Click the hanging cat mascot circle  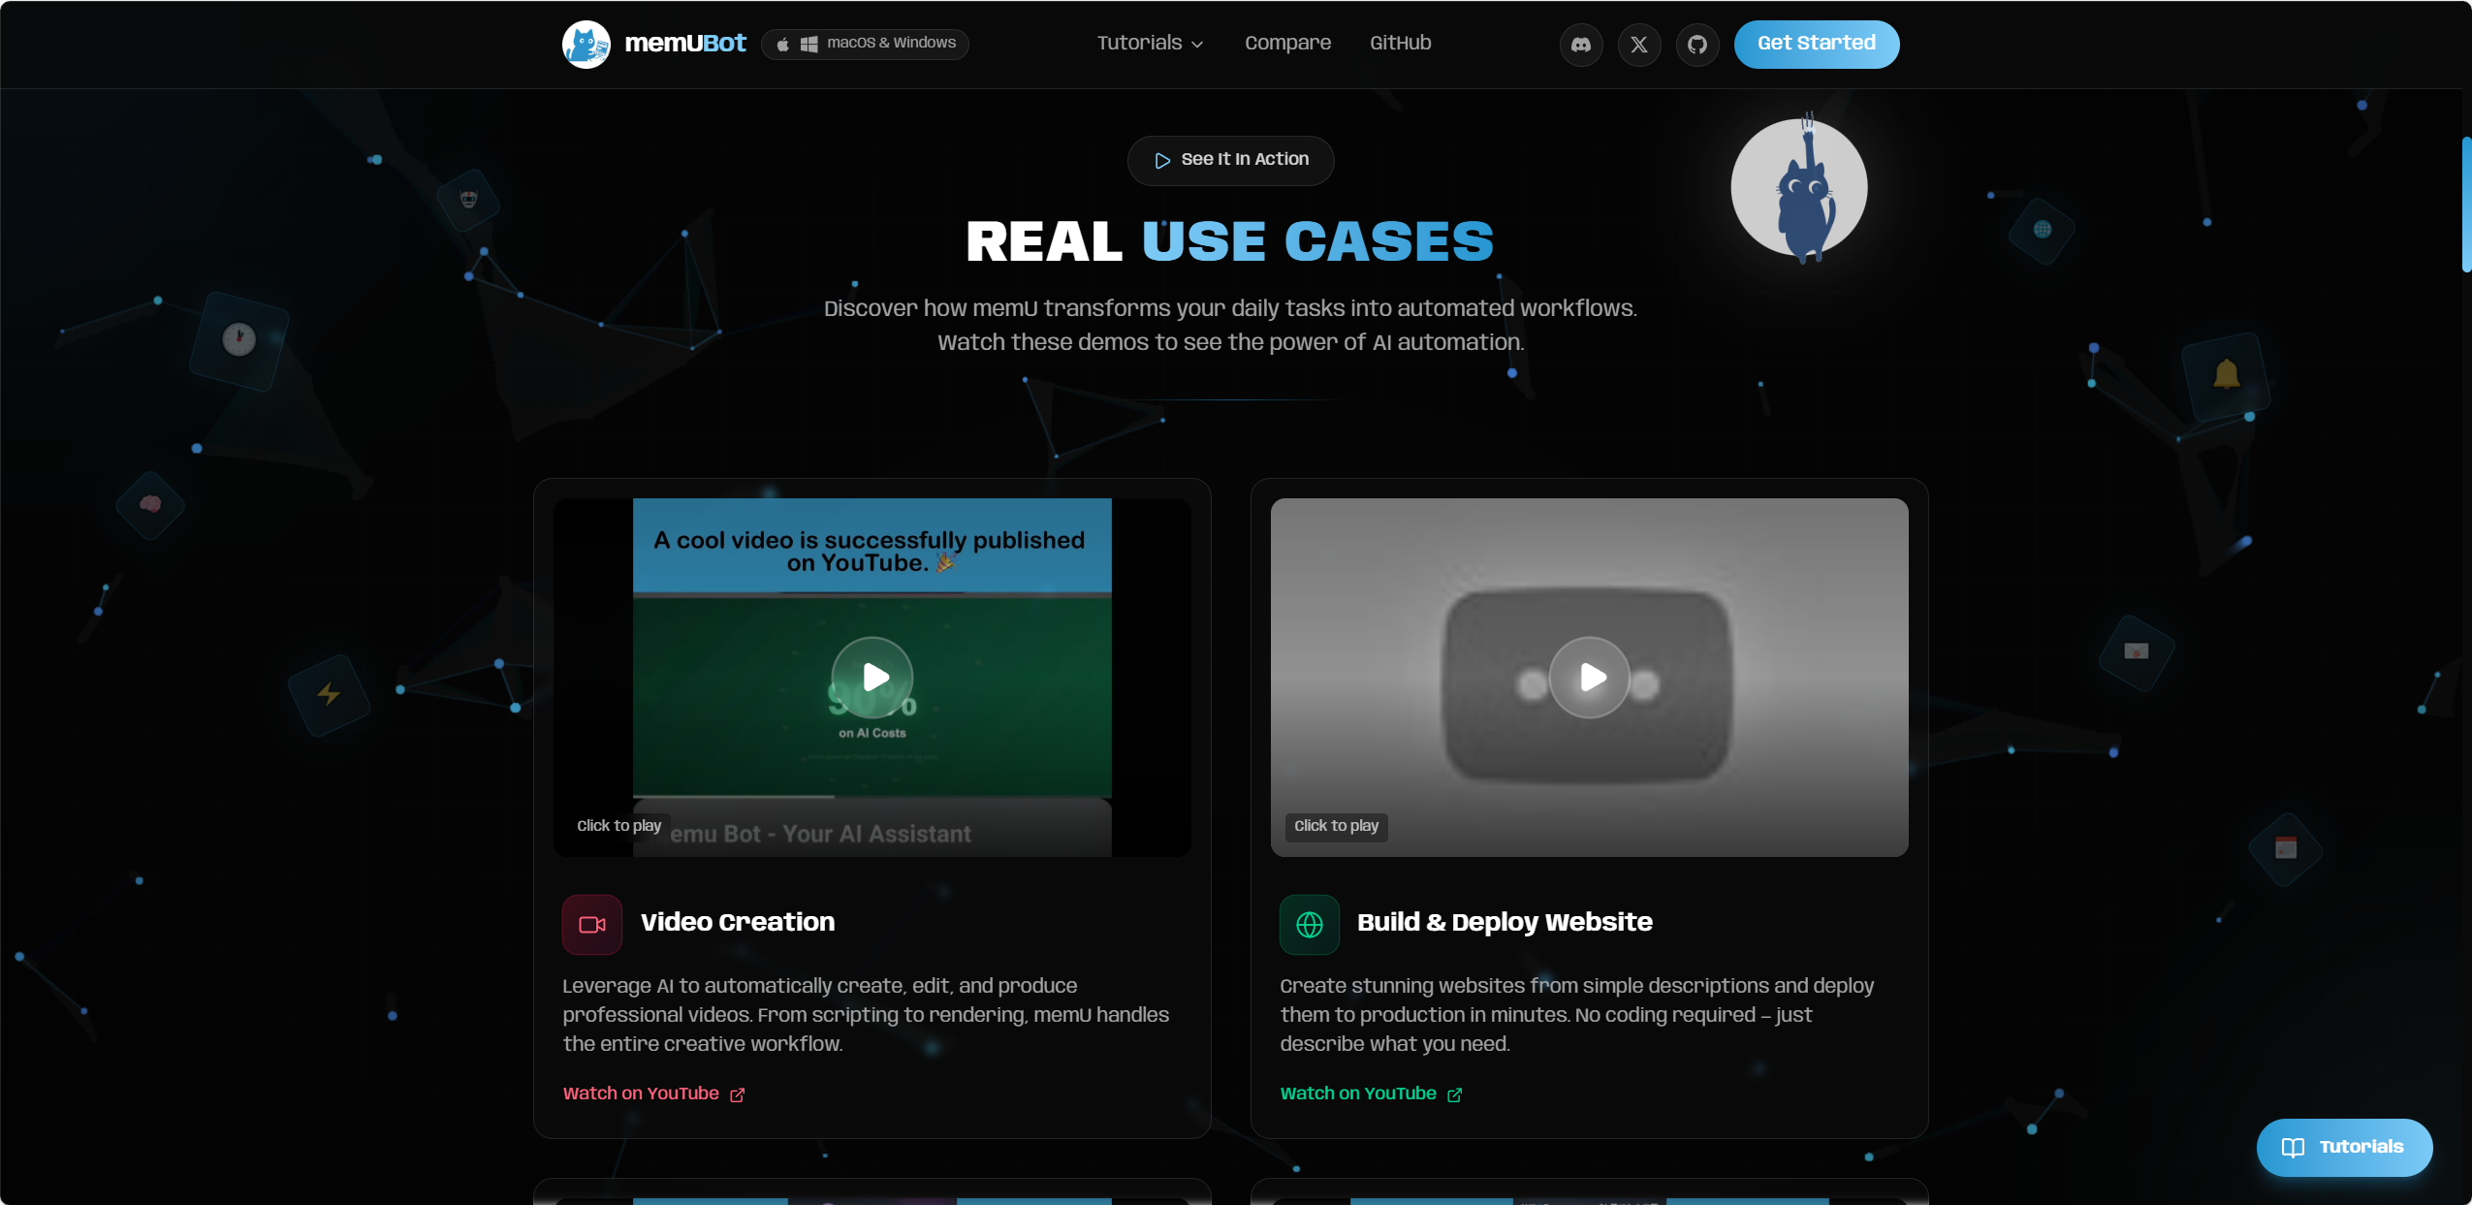[1799, 188]
